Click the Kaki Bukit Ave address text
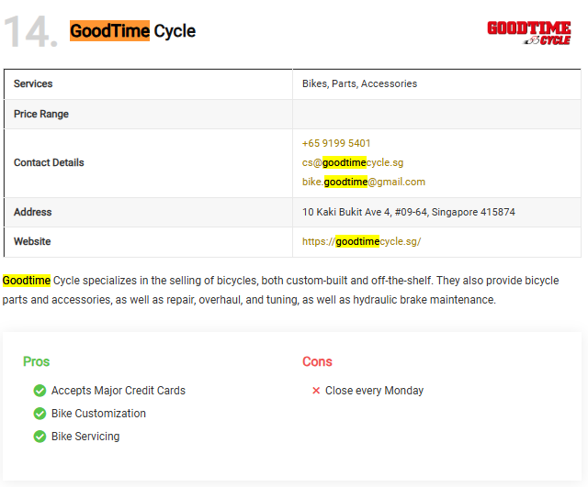 [409, 212]
